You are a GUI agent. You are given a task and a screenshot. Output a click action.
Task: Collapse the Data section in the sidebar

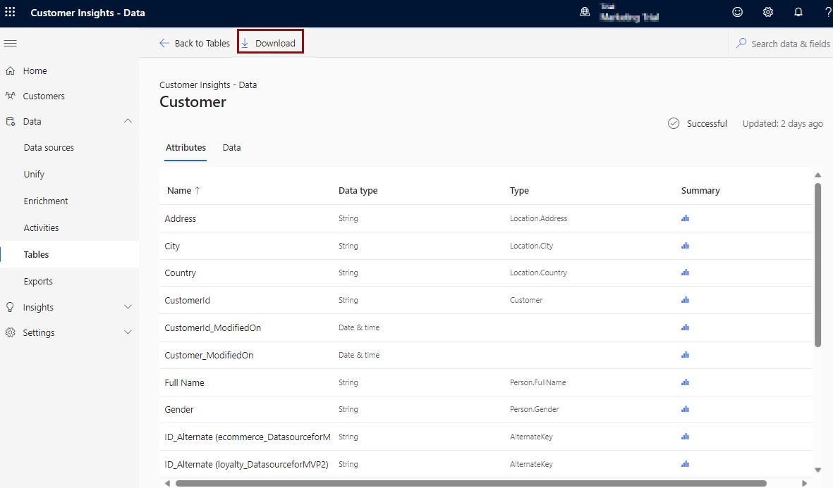tap(128, 120)
